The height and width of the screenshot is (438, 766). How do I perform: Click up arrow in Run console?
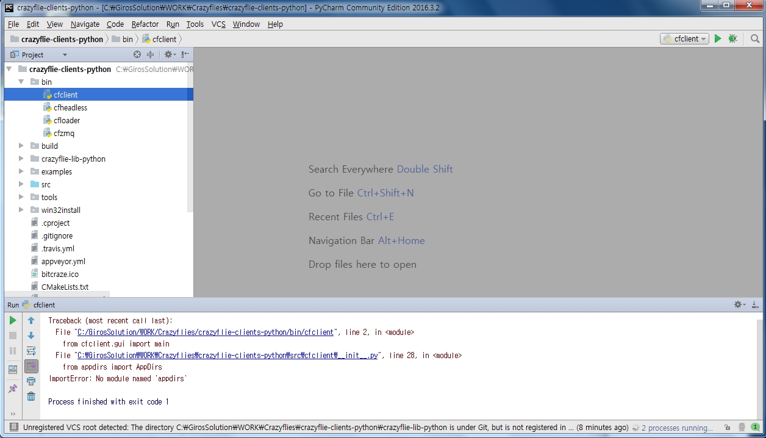pyautogui.click(x=31, y=320)
